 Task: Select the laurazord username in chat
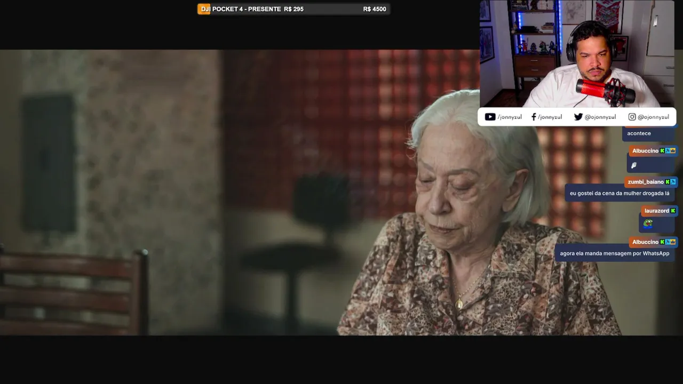(656, 211)
